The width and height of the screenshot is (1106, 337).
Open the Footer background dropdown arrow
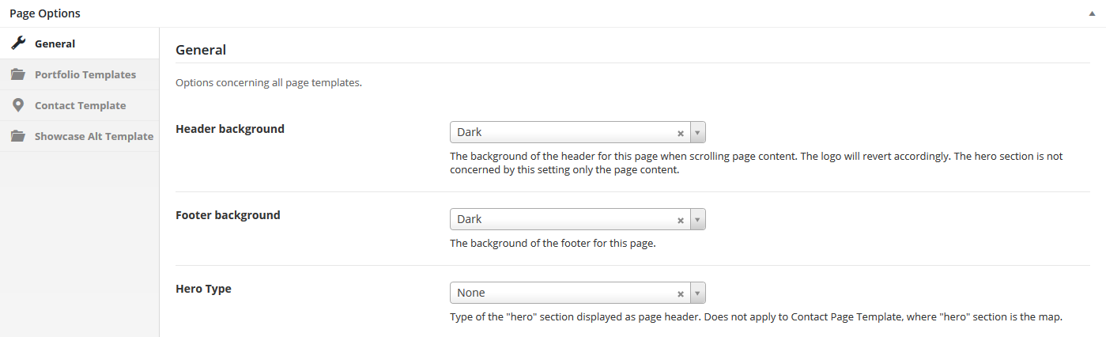[698, 219]
